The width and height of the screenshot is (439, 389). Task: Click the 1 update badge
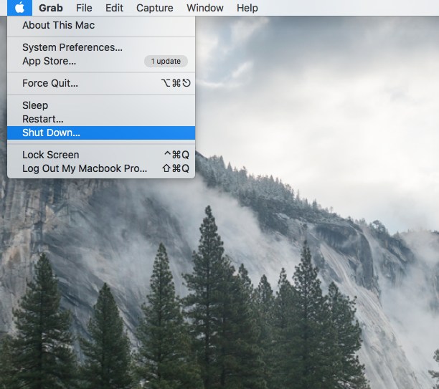coord(166,61)
